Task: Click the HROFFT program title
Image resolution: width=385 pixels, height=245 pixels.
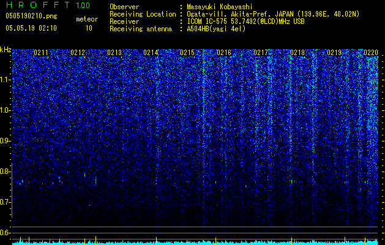Action: [x=38, y=5]
